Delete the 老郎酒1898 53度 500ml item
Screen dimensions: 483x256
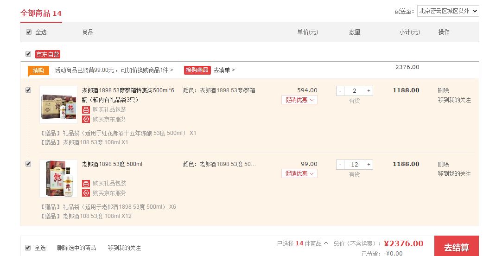point(443,164)
